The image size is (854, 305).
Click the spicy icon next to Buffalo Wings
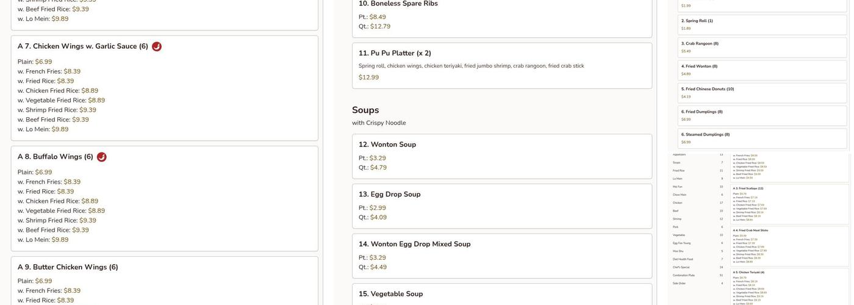click(102, 157)
